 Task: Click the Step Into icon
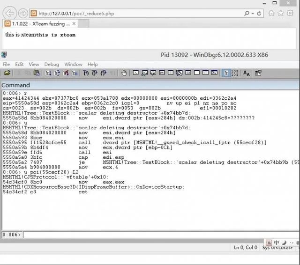(x=86, y=73)
